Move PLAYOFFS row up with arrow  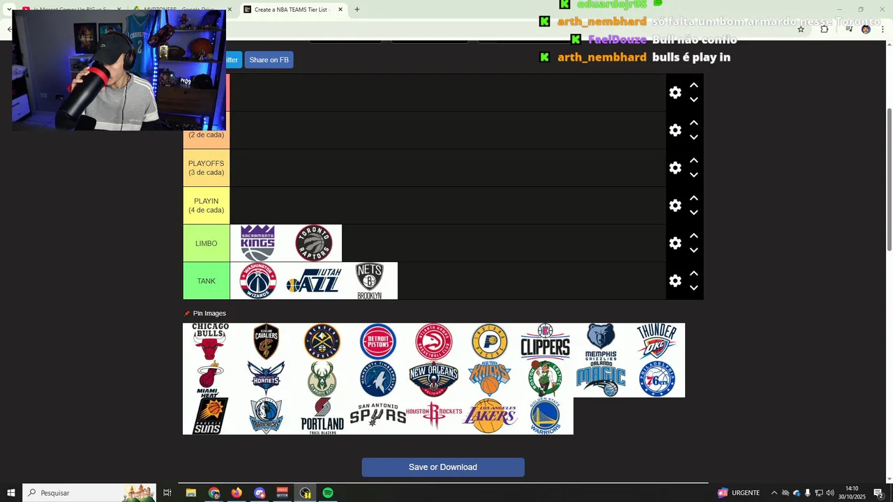point(694,160)
